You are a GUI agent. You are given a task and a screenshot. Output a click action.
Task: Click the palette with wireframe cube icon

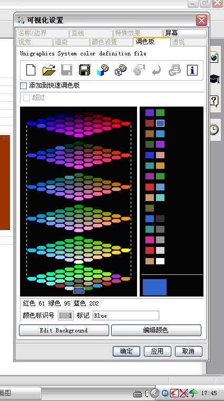(121, 70)
